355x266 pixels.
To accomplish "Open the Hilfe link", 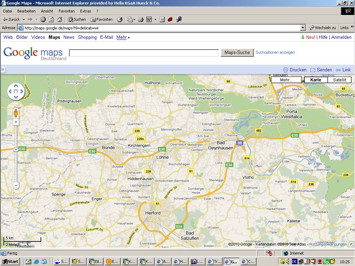I will [x=323, y=37].
